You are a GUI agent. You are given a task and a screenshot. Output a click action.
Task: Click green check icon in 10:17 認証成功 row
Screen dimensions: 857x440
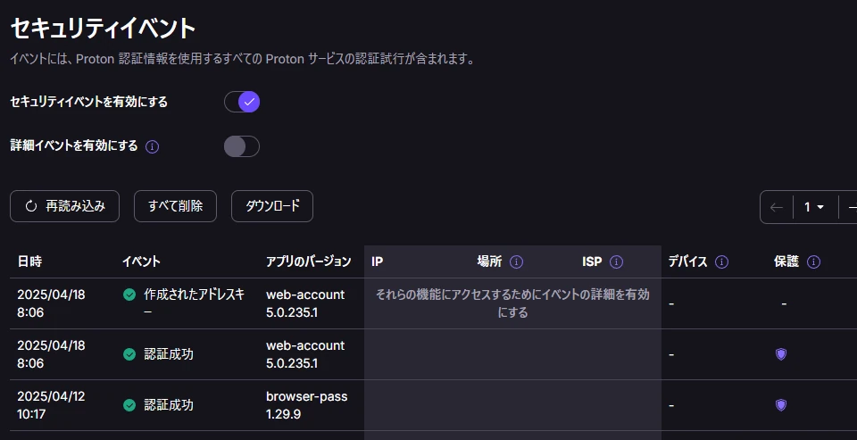(129, 405)
